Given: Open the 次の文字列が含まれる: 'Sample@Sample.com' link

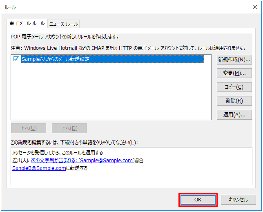Looking at the screenshot, I should (x=82, y=161).
